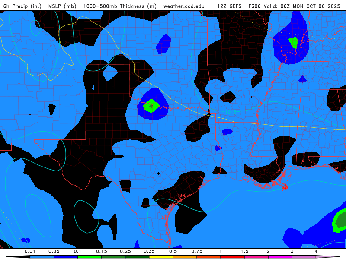
Task: Click the legend value 4
Action: tap(316, 251)
